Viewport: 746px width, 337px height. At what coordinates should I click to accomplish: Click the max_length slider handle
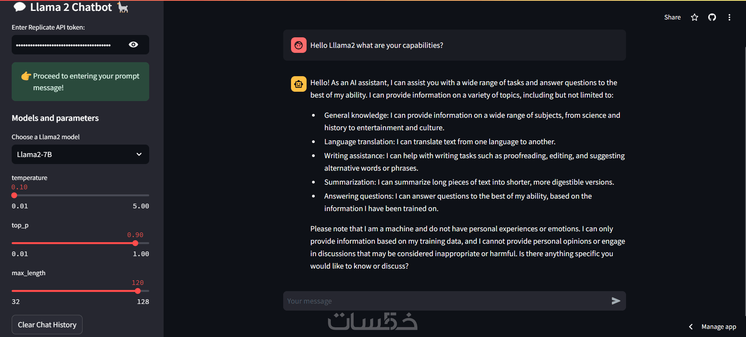click(138, 291)
